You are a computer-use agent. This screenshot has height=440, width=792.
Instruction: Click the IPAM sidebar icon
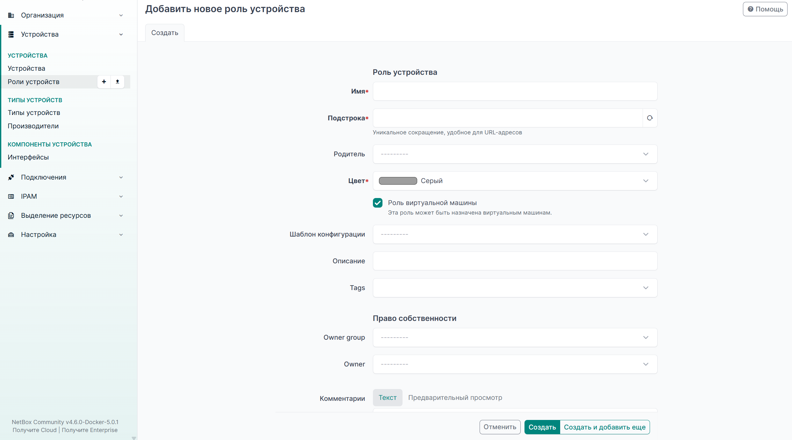pos(11,196)
